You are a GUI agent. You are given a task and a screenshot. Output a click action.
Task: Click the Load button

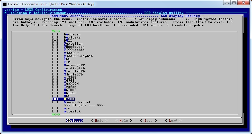[x=173, y=120]
